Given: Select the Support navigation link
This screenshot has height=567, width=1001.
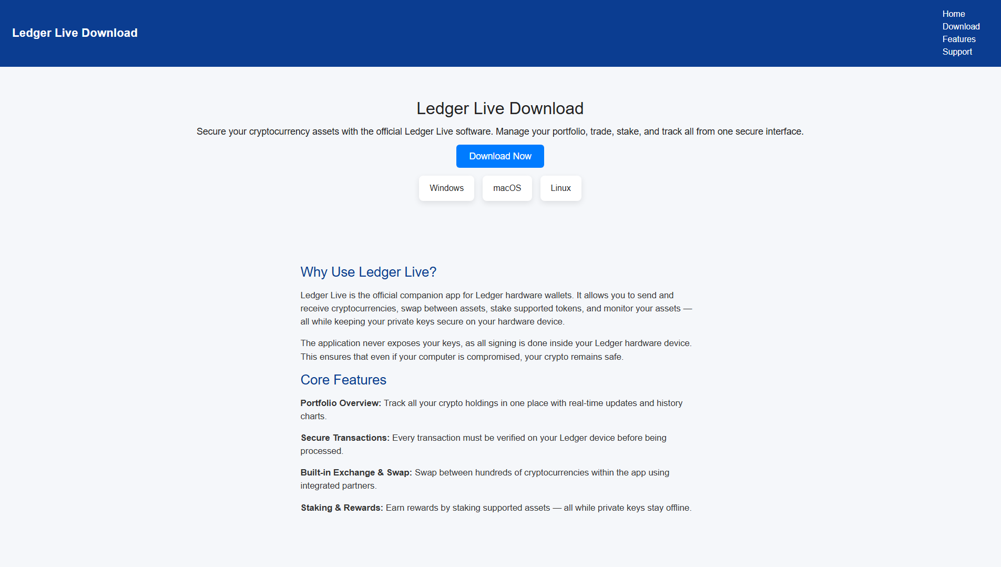Looking at the screenshot, I should pyautogui.click(x=957, y=52).
